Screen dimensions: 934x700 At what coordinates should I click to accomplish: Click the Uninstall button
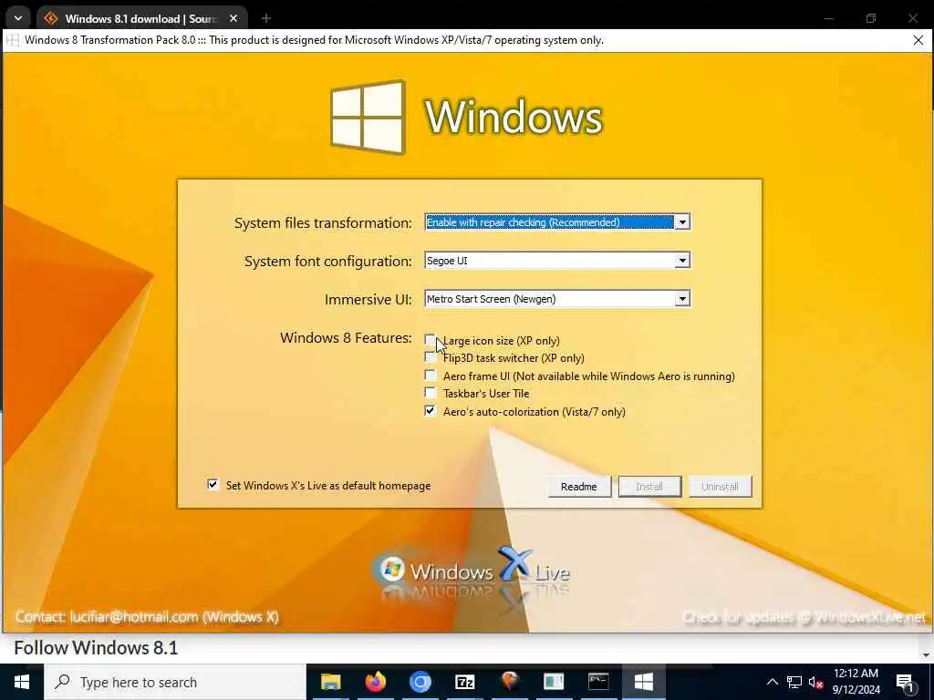click(x=720, y=487)
